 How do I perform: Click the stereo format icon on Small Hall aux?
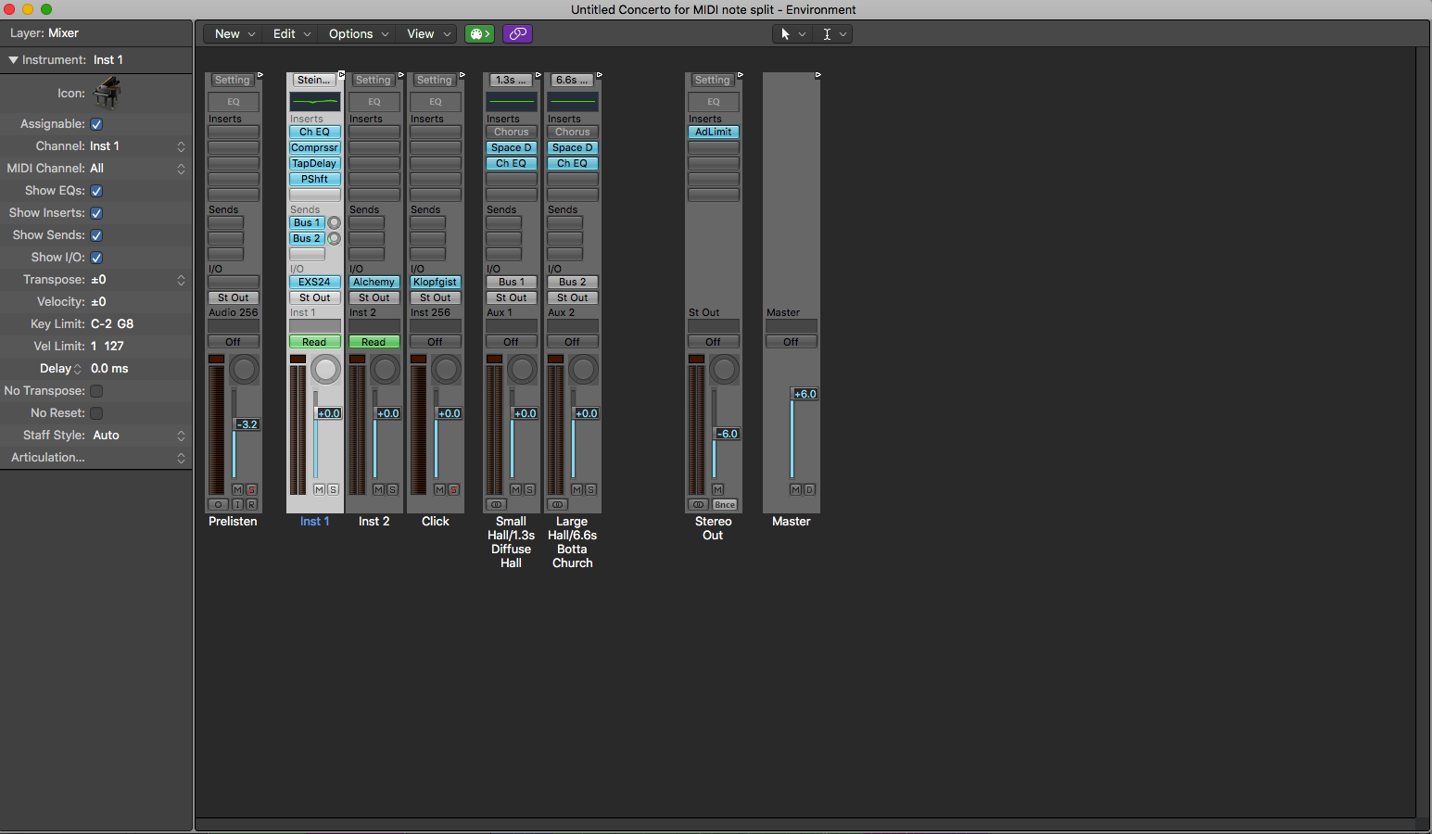(x=497, y=505)
